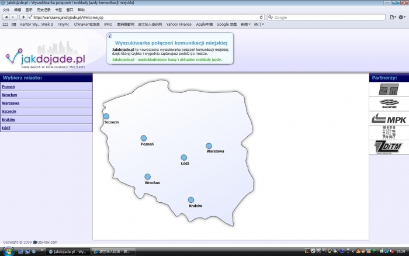This screenshot has width=409, height=256.
Task: Click the Łódź dot on the map
Action: pos(183,157)
